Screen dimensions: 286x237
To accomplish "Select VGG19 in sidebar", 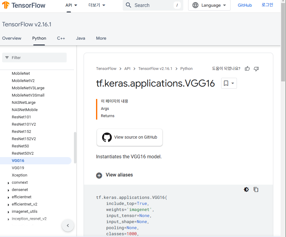I will point(18,168).
